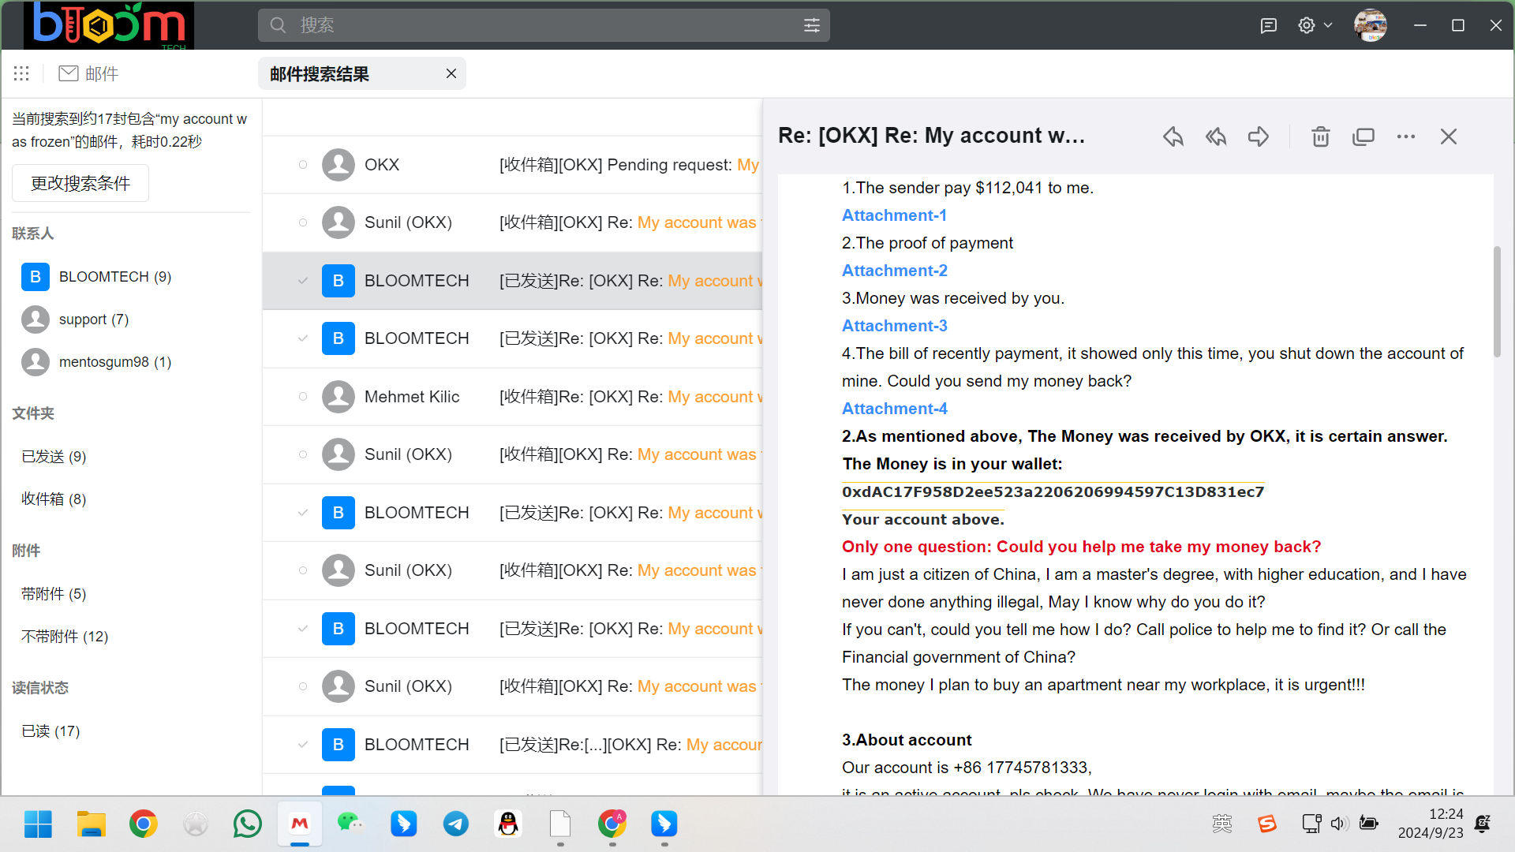1515x852 pixels.
Task: Toggle selection circle for first Sunil (OKX) email
Action: tap(303, 222)
